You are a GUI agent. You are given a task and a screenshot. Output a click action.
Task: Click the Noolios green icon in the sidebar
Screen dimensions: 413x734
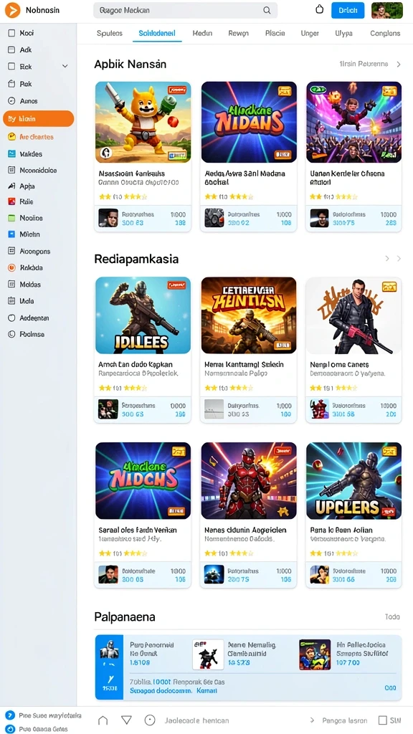pos(12,218)
